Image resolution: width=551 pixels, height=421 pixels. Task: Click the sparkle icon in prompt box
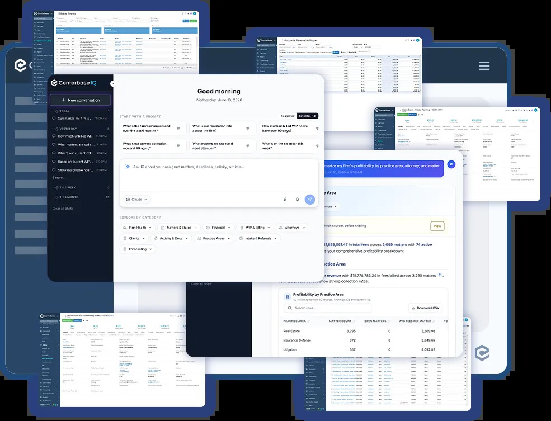point(127,167)
